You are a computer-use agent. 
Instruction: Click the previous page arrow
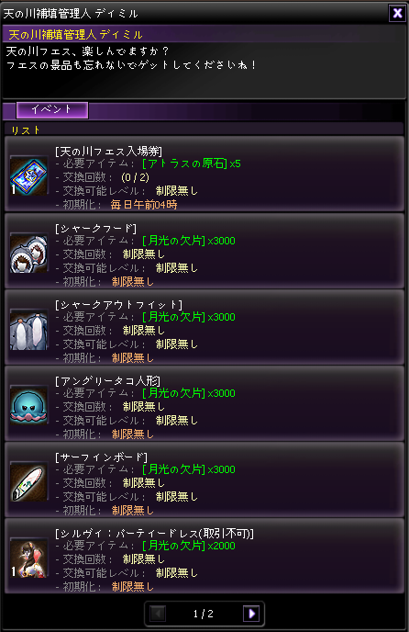tap(158, 614)
